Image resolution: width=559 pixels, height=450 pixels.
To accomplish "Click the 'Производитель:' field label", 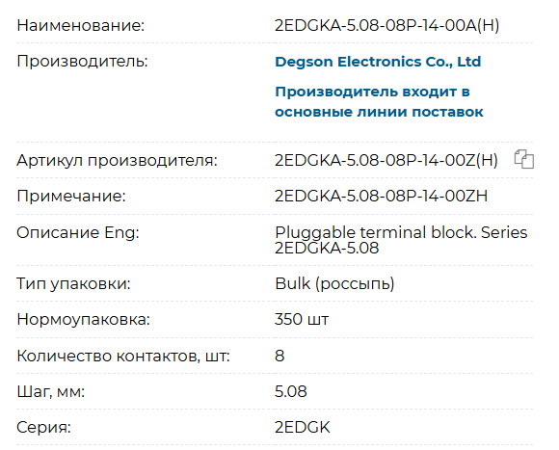I will [82, 62].
